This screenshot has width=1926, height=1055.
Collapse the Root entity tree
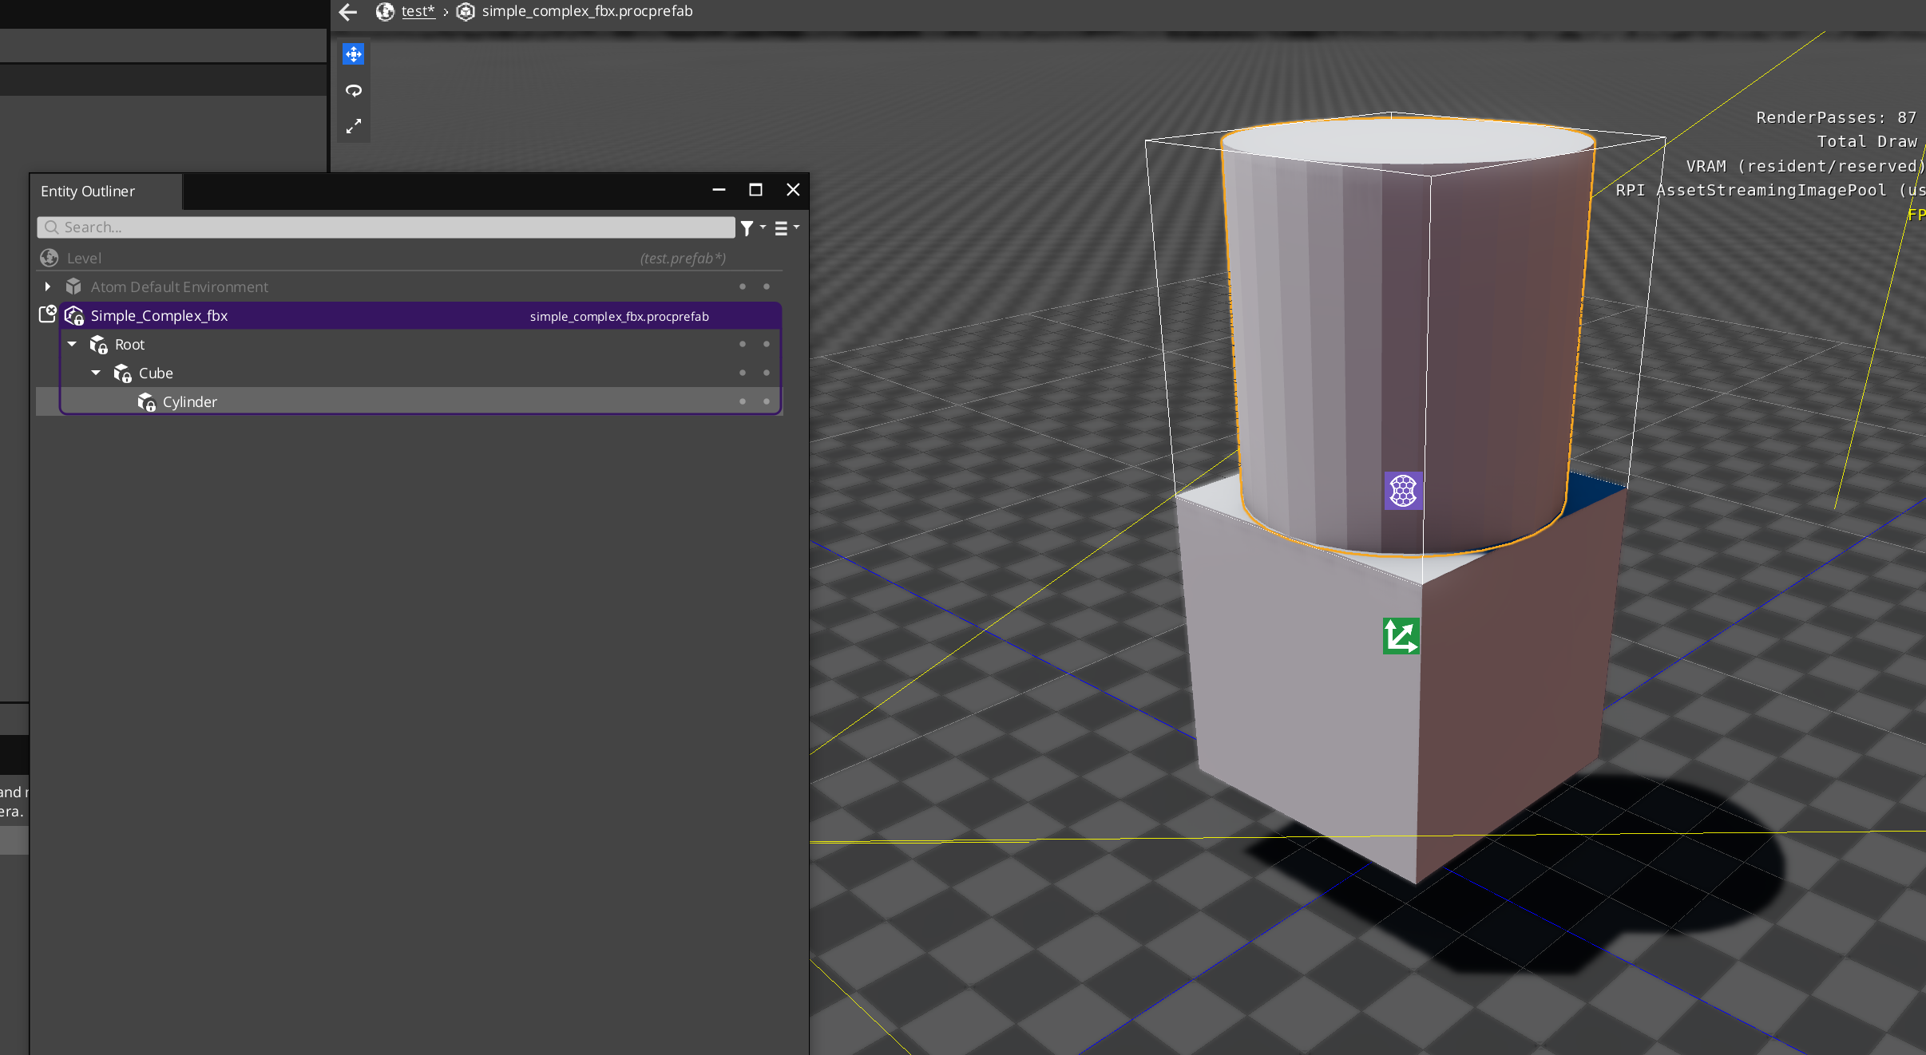click(72, 344)
